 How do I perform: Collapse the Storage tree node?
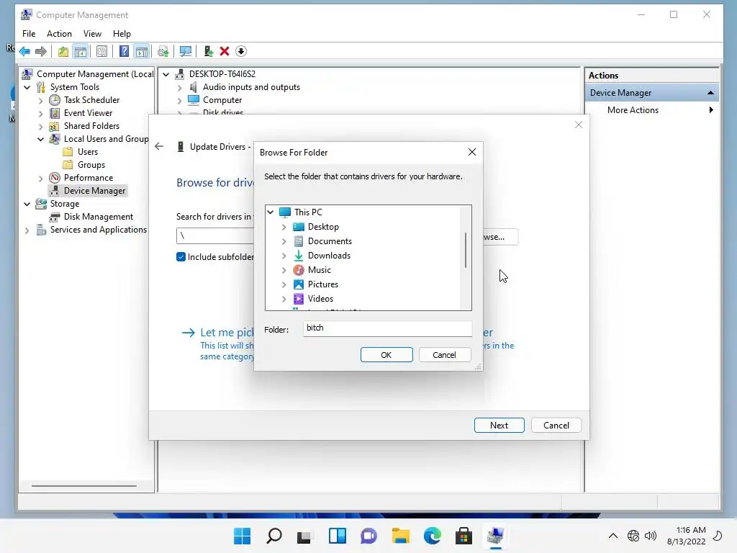pos(27,204)
